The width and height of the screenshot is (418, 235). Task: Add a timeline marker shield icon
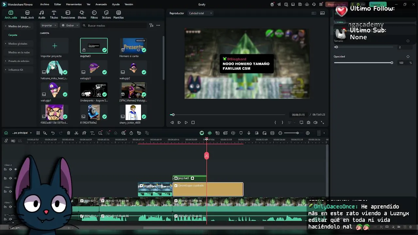(241, 133)
